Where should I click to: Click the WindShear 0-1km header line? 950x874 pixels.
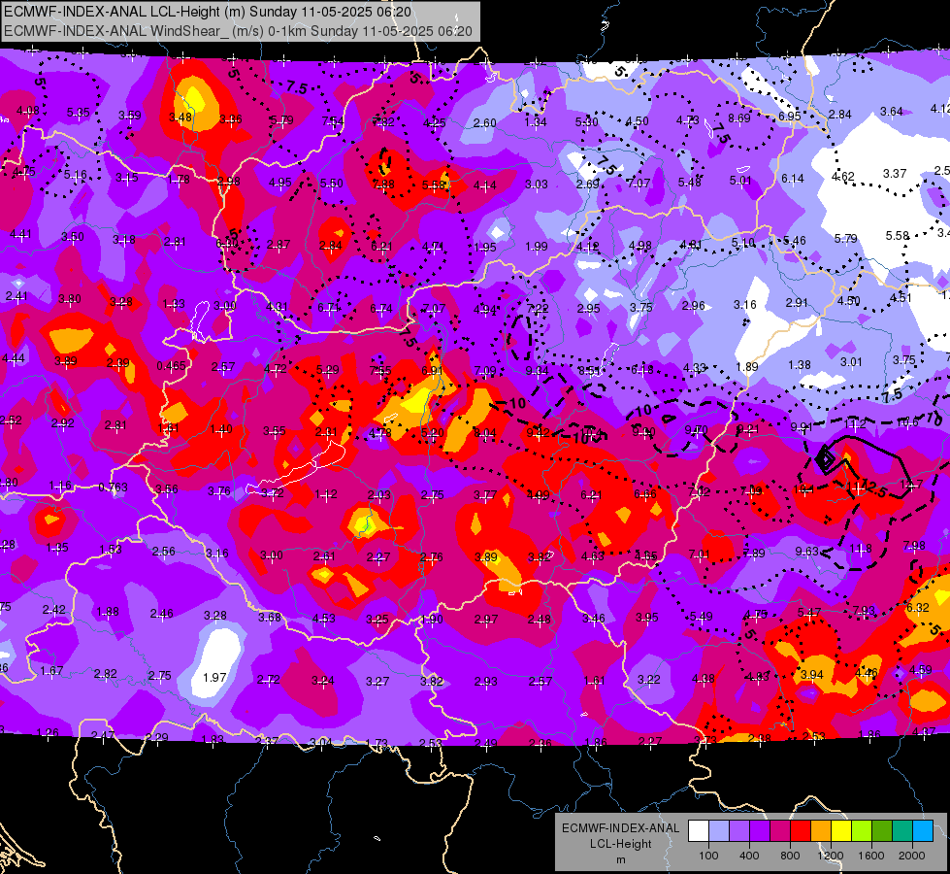238,31
